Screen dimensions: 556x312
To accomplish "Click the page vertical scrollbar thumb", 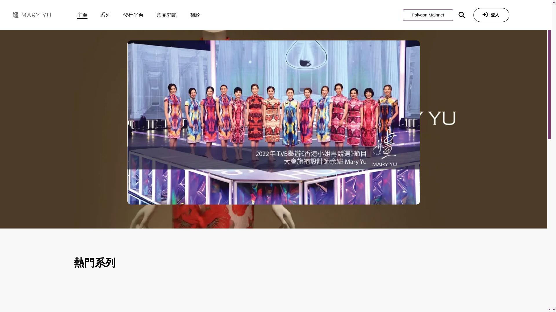I will pyautogui.click(x=549, y=84).
